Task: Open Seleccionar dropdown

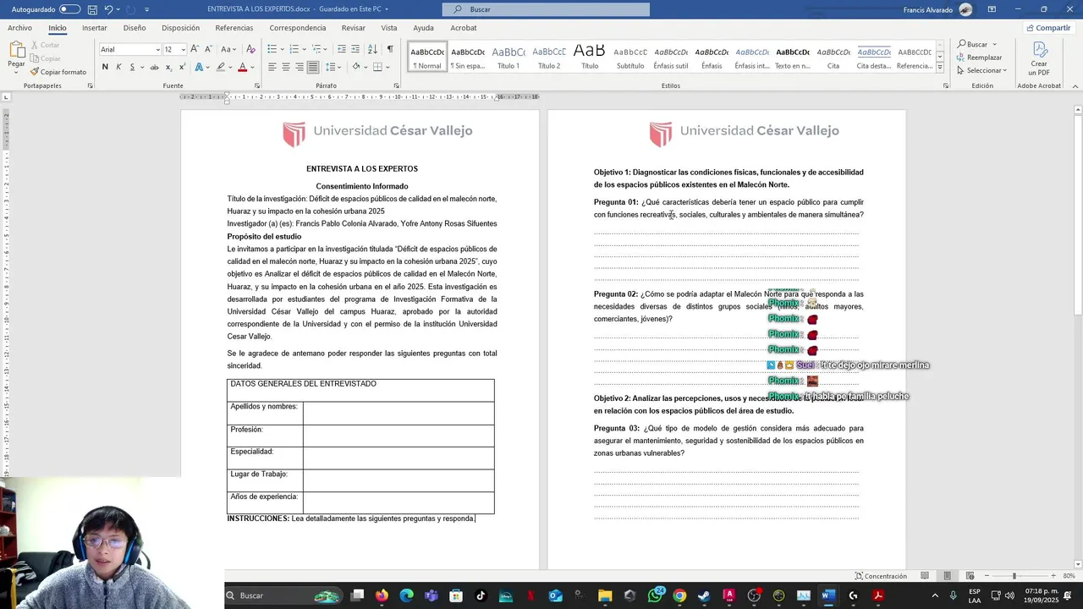Action: (x=981, y=70)
